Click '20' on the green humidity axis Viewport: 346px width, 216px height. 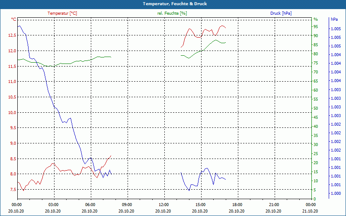click(316, 163)
